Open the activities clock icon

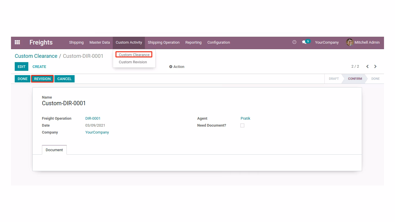[x=294, y=42]
